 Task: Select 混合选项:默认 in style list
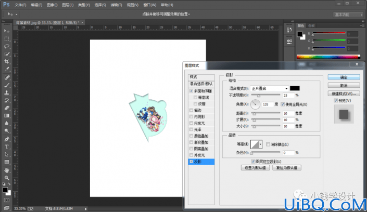click(201, 84)
